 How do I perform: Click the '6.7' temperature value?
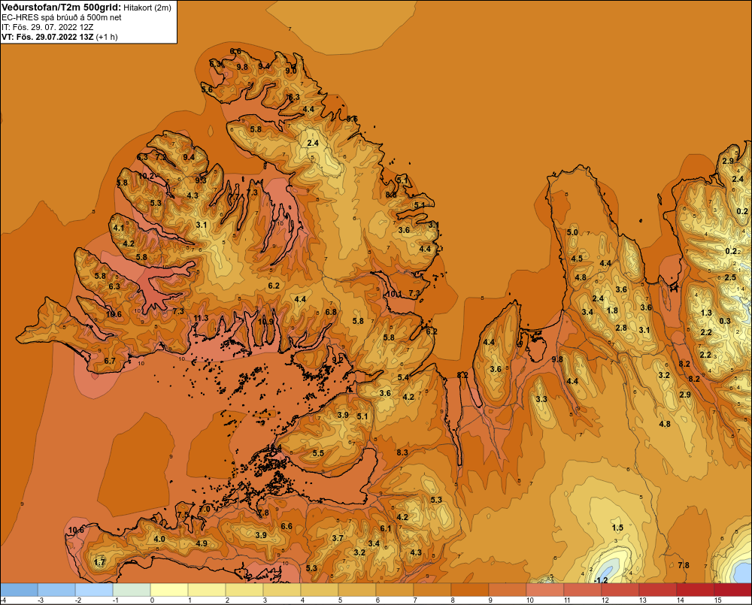point(110,361)
